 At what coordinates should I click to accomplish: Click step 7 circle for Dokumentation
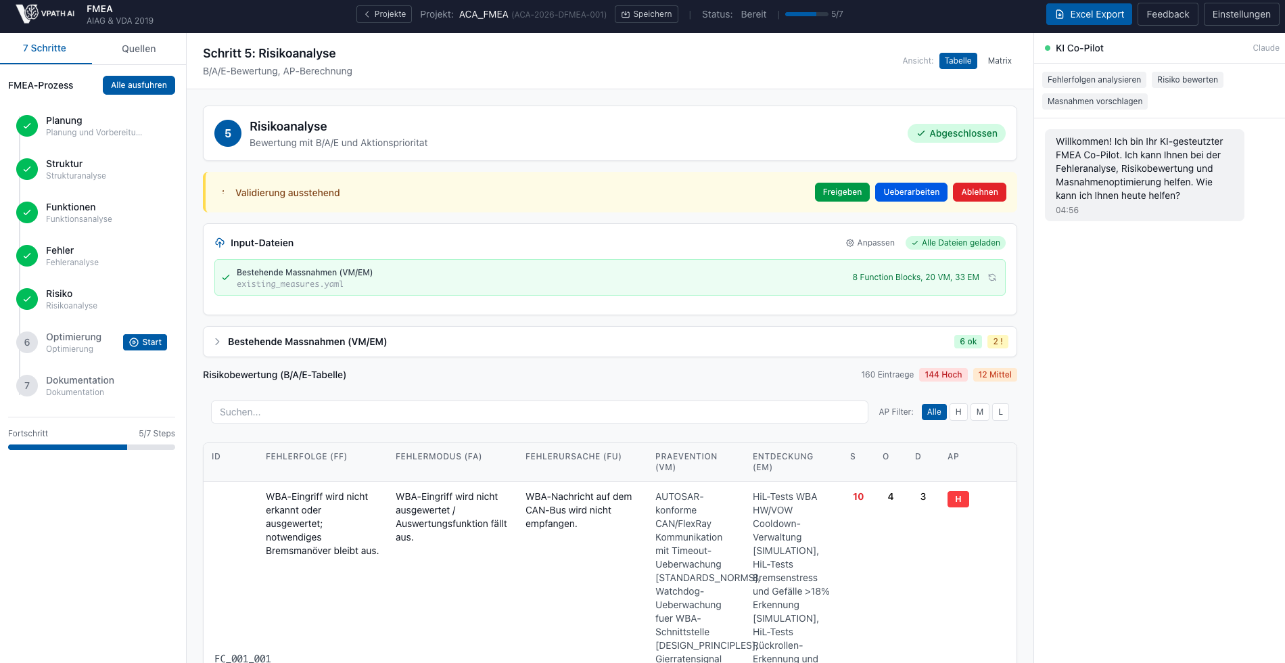pos(27,386)
